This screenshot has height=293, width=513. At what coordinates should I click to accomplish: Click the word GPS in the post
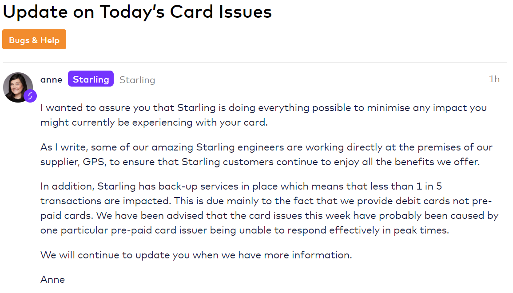93,162
